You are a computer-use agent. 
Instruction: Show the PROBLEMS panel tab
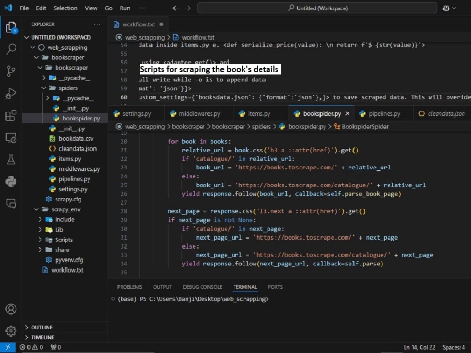click(x=130, y=287)
